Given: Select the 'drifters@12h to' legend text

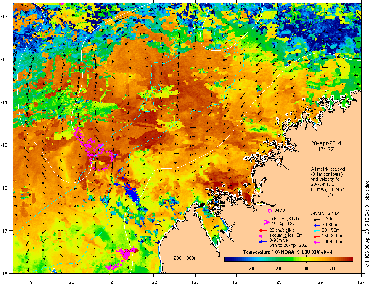Looking at the screenshot, I should [288, 219].
